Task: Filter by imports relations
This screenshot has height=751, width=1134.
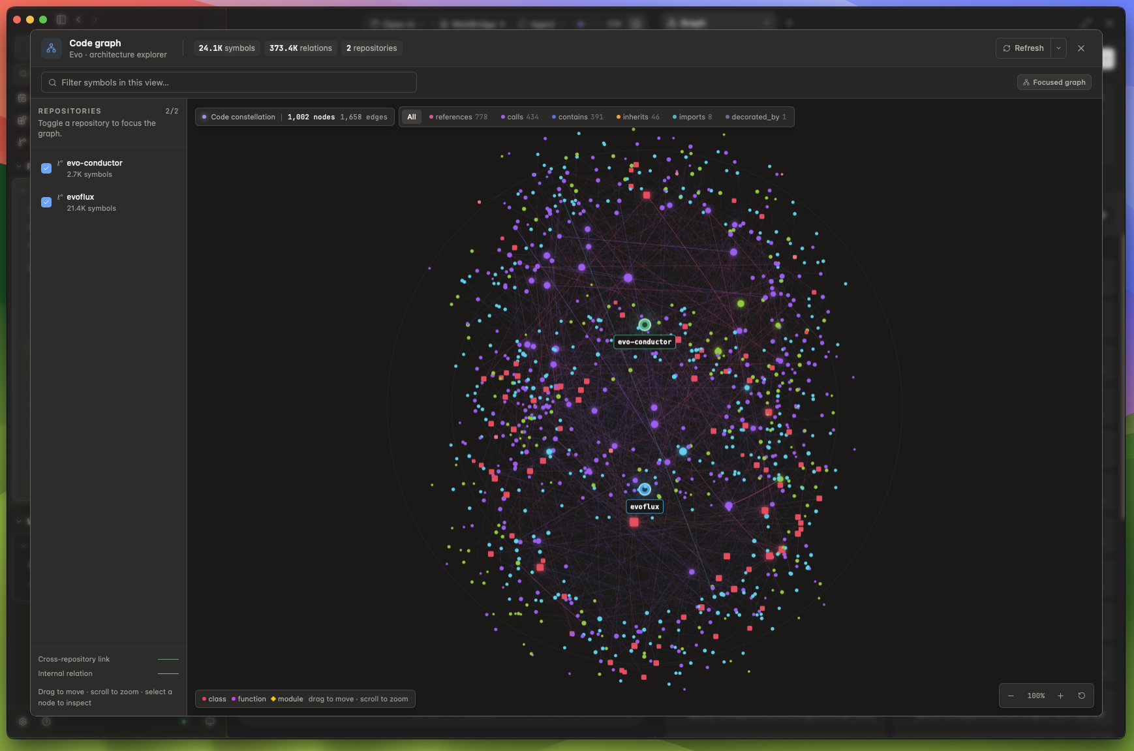Action: tap(692, 117)
